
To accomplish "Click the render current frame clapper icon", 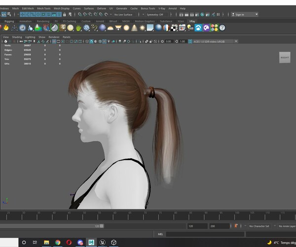I will pos(186,14).
